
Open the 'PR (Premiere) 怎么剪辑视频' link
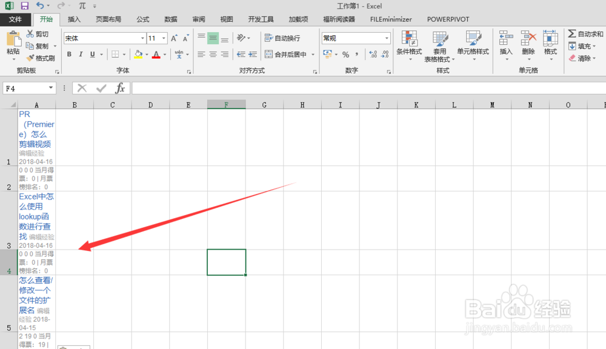[36, 129]
